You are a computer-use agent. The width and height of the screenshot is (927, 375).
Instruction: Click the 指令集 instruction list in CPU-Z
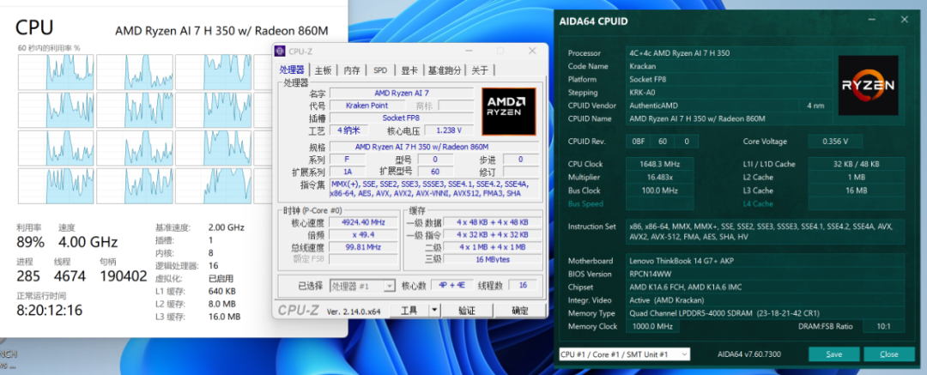pos(434,189)
